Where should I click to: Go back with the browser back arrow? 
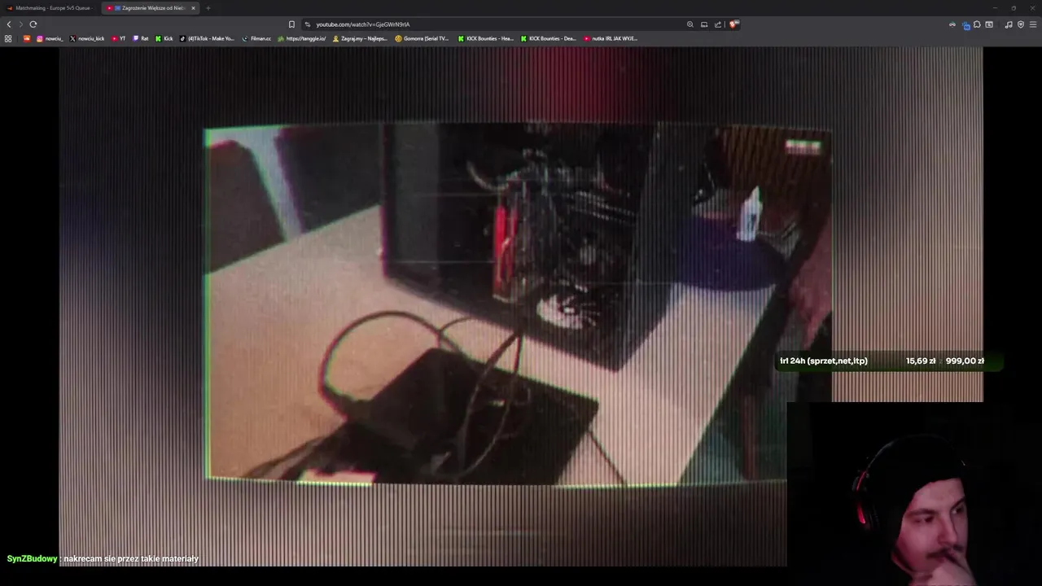coord(9,24)
